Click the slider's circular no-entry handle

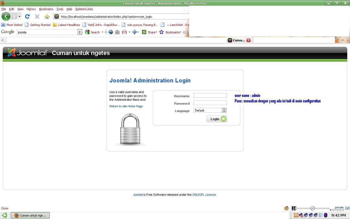coord(313,208)
